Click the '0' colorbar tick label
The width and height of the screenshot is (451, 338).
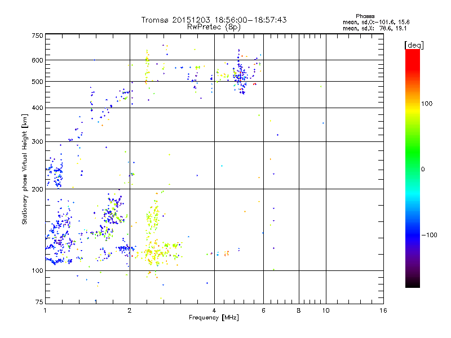[423, 170]
